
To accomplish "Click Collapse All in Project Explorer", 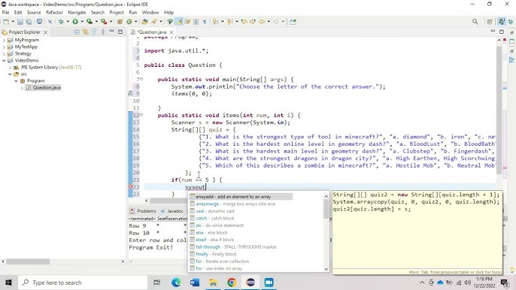I will [x=77, y=32].
